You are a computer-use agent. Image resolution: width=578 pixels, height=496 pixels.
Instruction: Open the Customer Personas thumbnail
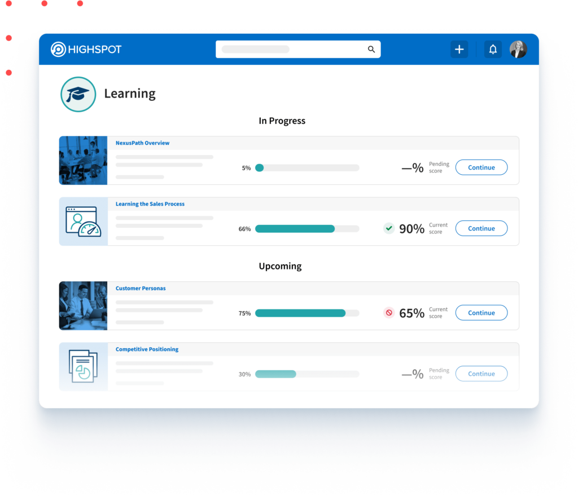click(x=84, y=305)
